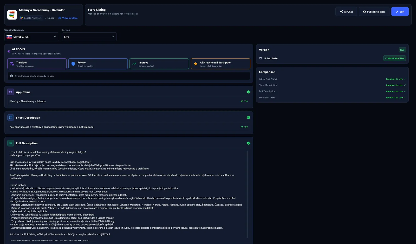Click the Slovakia flag icon
This screenshot has height=244, width=416.
[x=9, y=37]
